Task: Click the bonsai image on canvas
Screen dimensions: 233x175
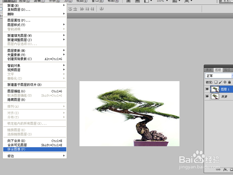Action: pyautogui.click(x=129, y=113)
